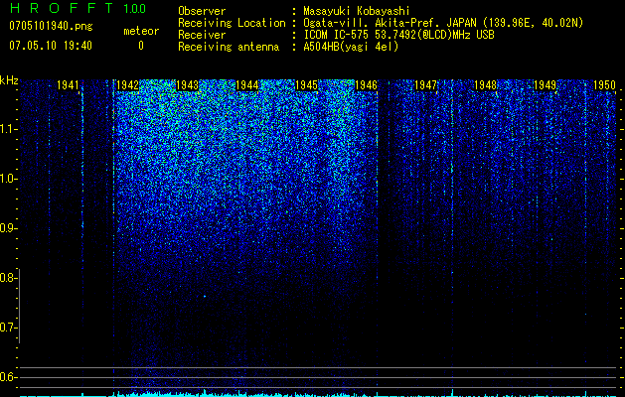Click the meteor count 0
This screenshot has width=625, height=397.
141,46
